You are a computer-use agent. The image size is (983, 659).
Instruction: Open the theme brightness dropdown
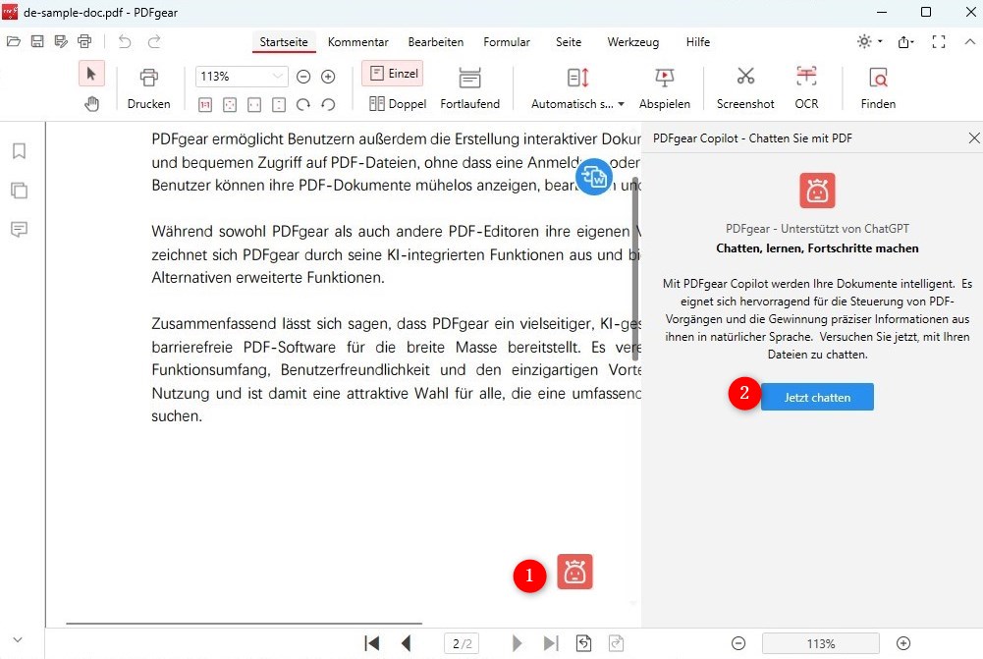869,41
